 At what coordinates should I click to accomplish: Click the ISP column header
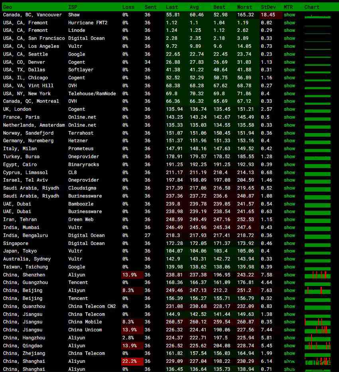[x=73, y=7]
